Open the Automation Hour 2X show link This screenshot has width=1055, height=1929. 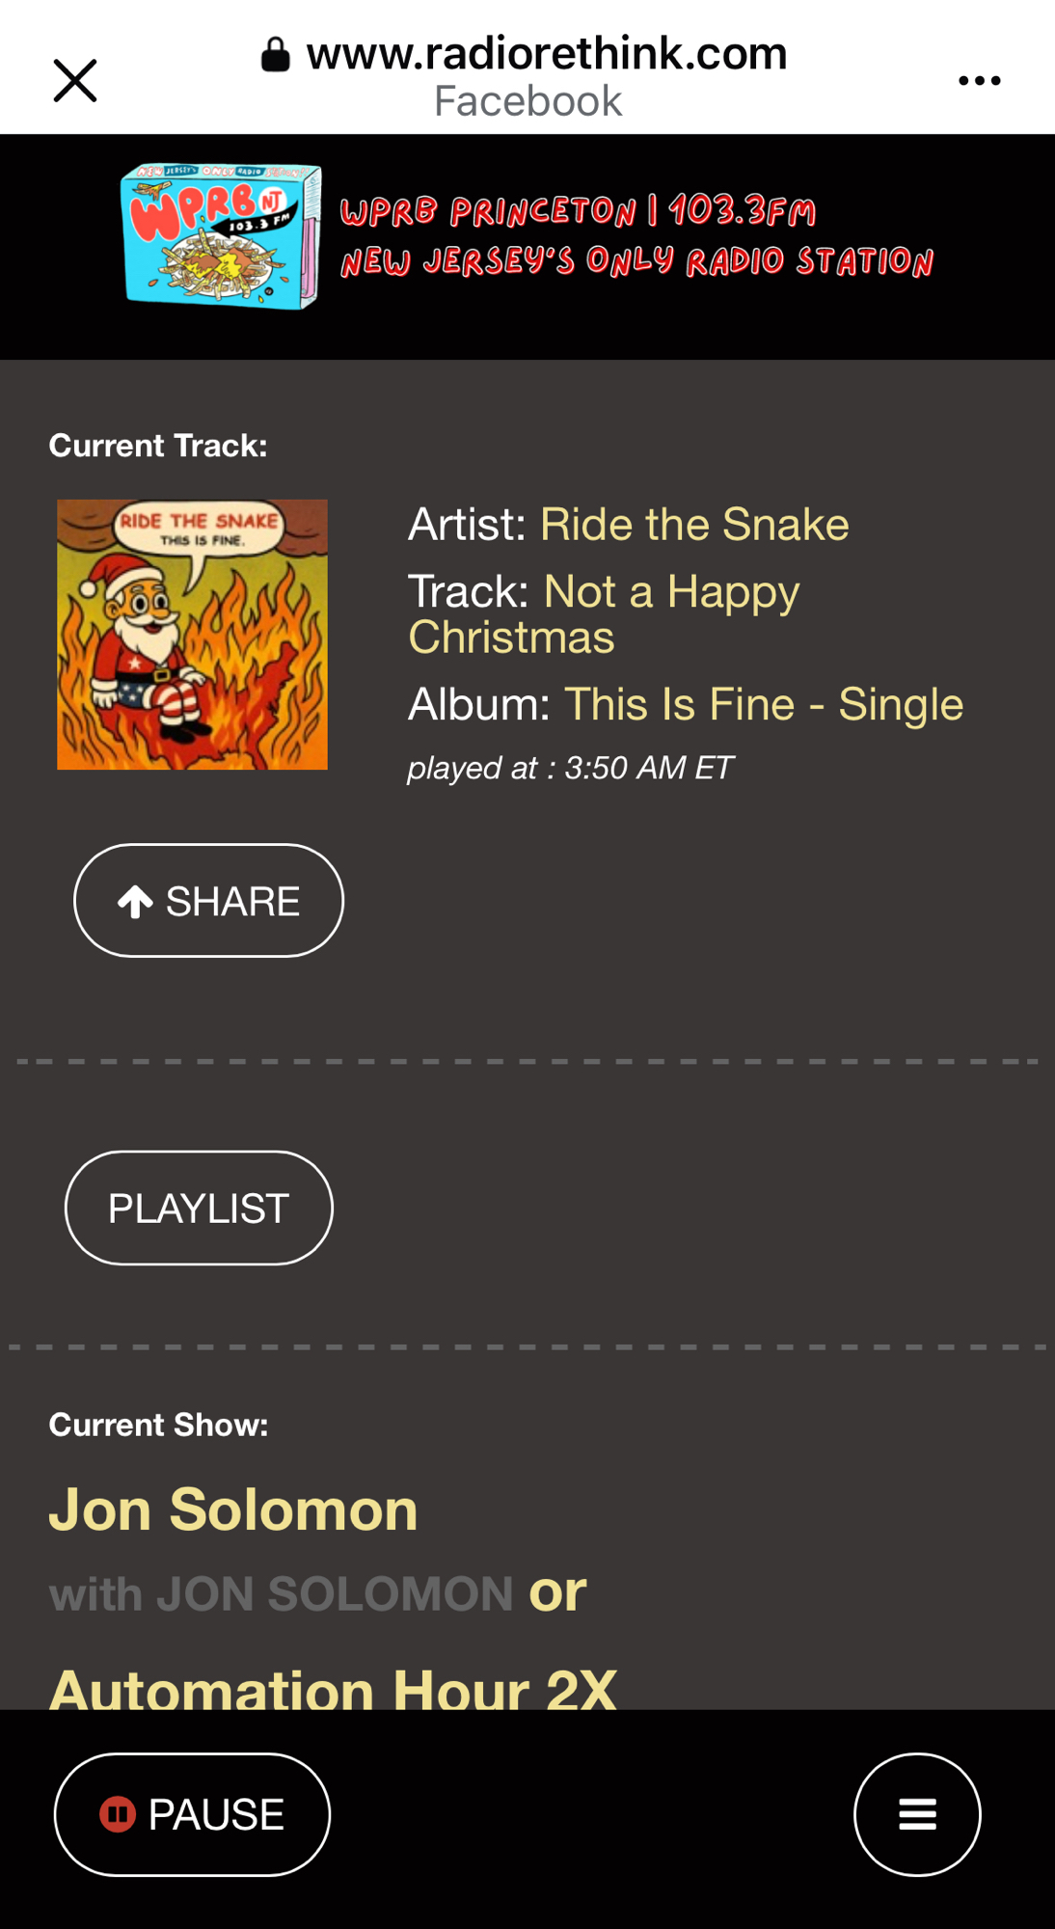point(333,1688)
